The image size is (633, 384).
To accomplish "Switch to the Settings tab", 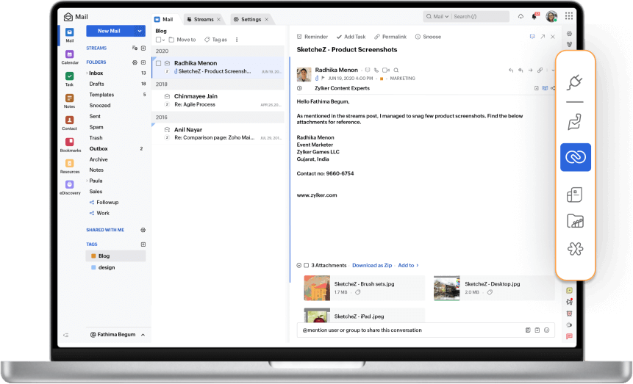I will 251,19.
